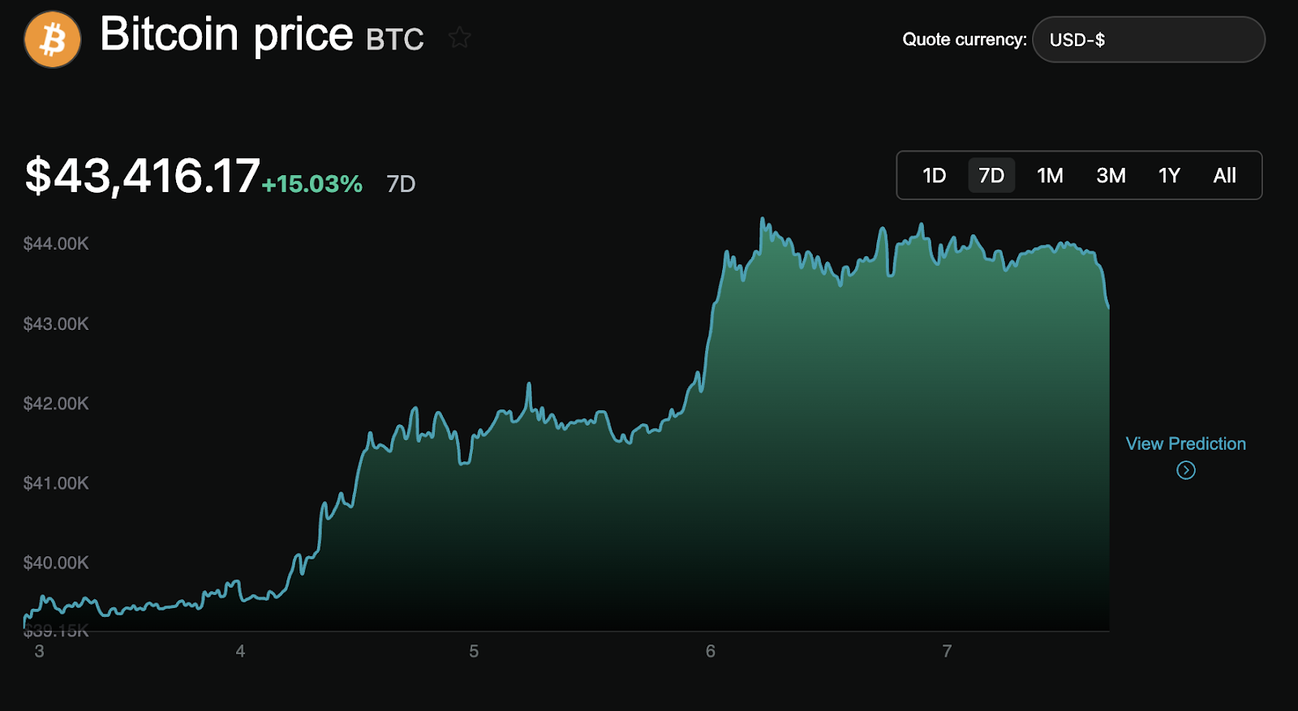The image size is (1298, 711).
Task: Select the 7D time range
Action: [x=991, y=175]
